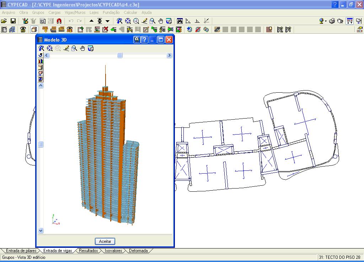Screen dimensions: 364x262
Task: Click the colored bar chart icon in 3D sidebar
Action: click(41, 61)
